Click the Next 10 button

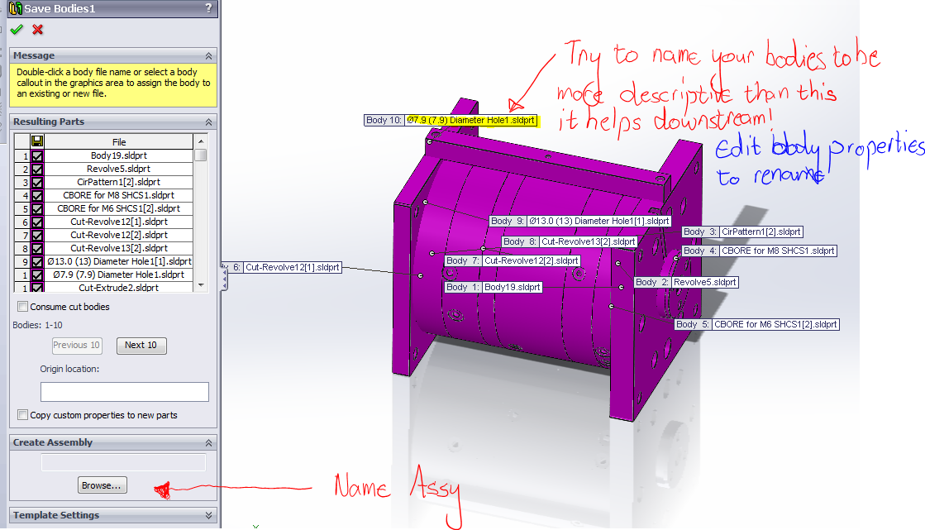point(141,345)
